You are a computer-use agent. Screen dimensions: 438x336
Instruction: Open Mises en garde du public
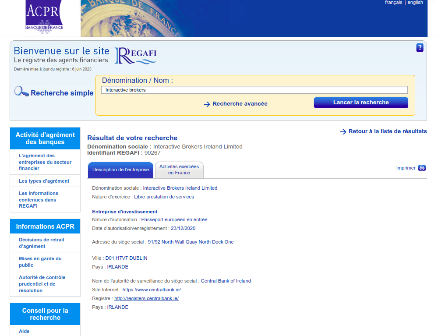coord(40,262)
